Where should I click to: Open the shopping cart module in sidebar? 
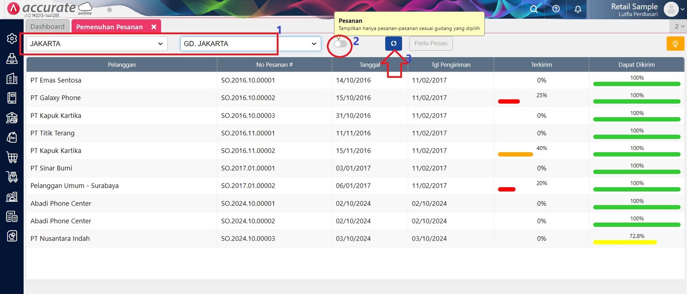(12, 157)
